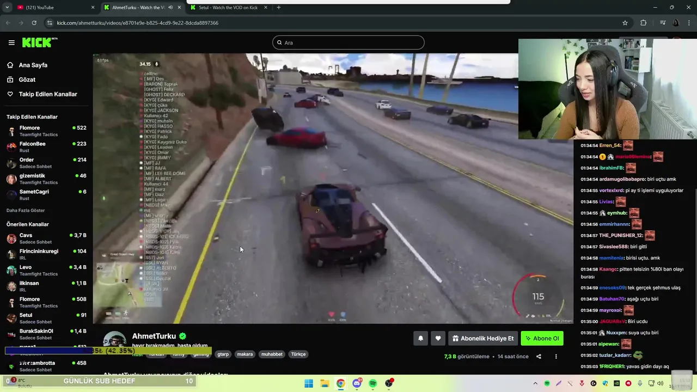
Task: Click the site information icon
Action: pyautogui.click(x=50, y=23)
